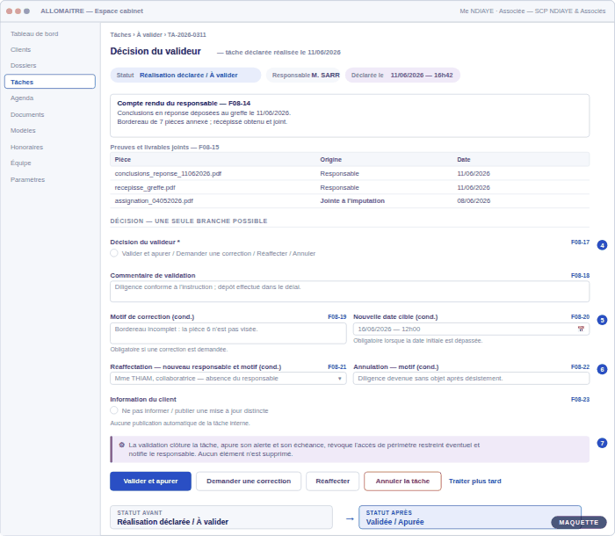Screen dimensions: 615x536
Task: Focus Commentaire de validation text area
Action: (x=350, y=291)
